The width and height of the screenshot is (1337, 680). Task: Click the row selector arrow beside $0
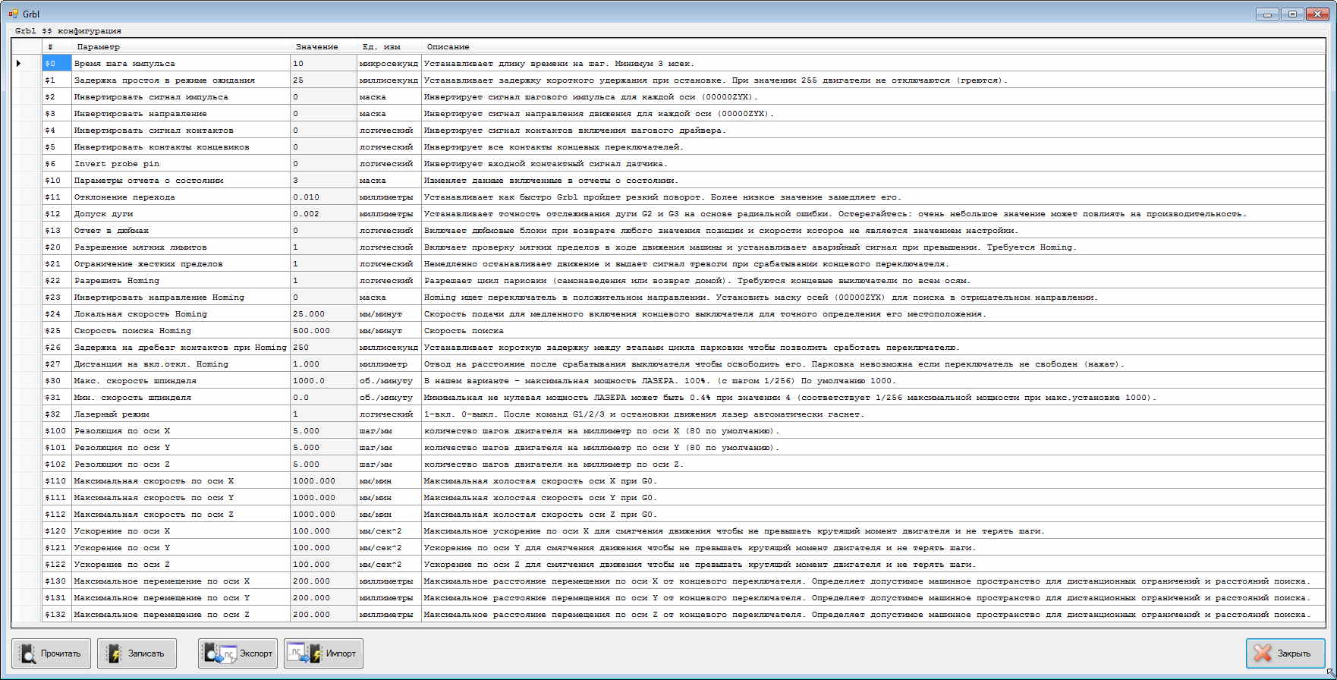pos(18,64)
